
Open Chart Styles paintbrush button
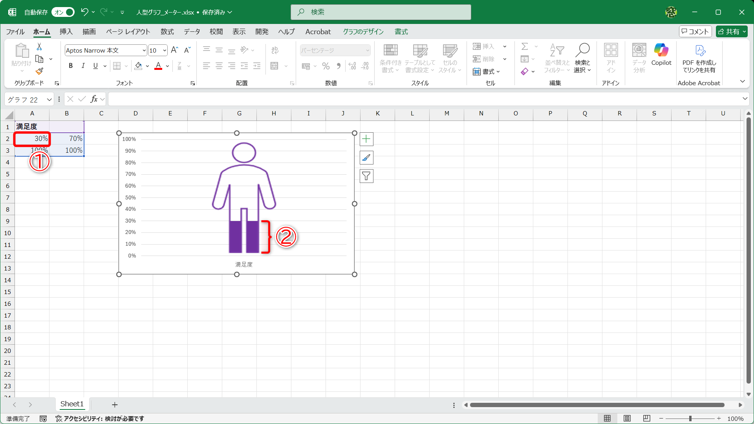[366, 158]
